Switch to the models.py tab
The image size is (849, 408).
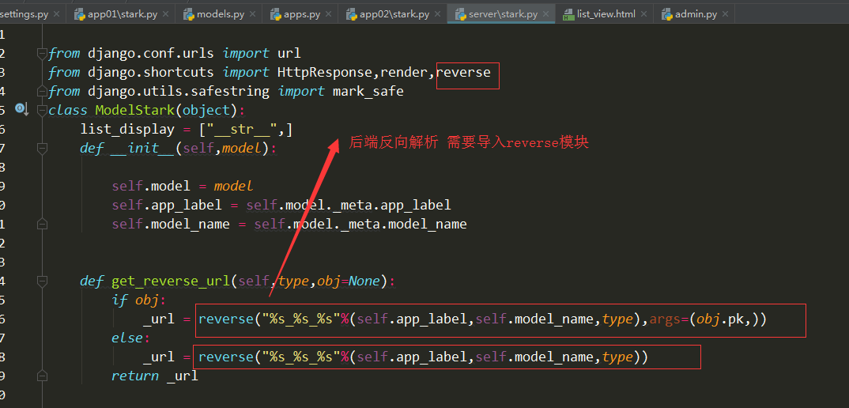221,14
